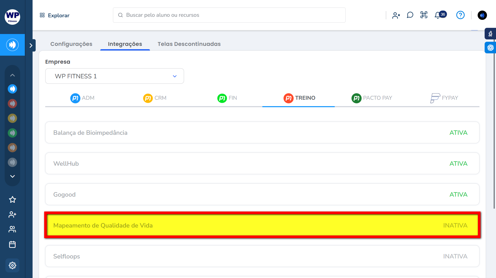496x278 pixels.
Task: Click the add person icon in sidebar
Action: click(x=12, y=214)
